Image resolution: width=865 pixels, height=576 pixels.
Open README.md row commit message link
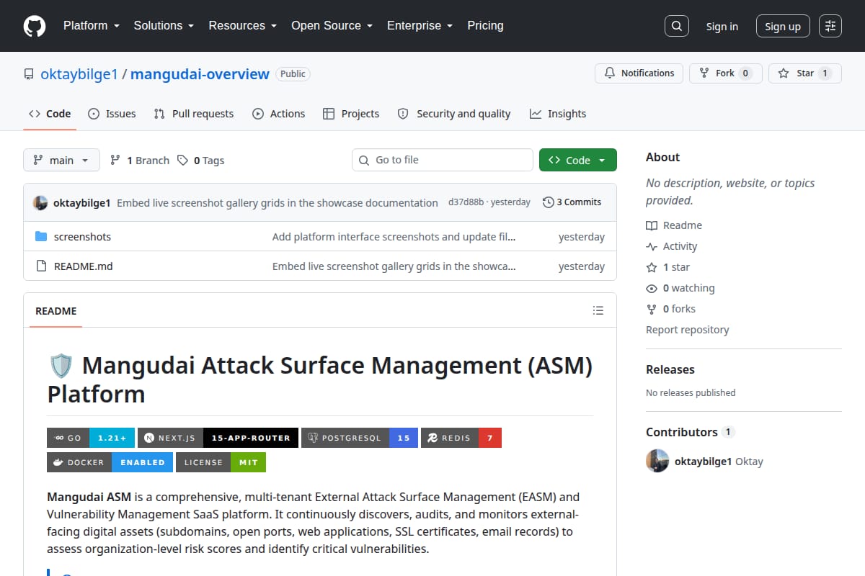click(394, 266)
